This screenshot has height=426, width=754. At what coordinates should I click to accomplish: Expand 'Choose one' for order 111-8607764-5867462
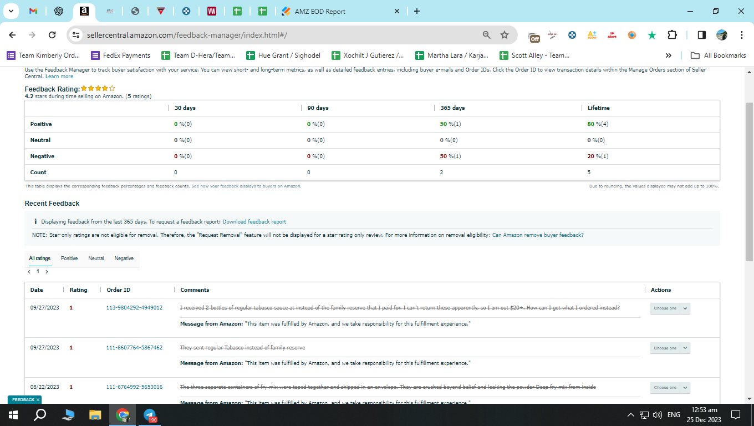(670, 348)
